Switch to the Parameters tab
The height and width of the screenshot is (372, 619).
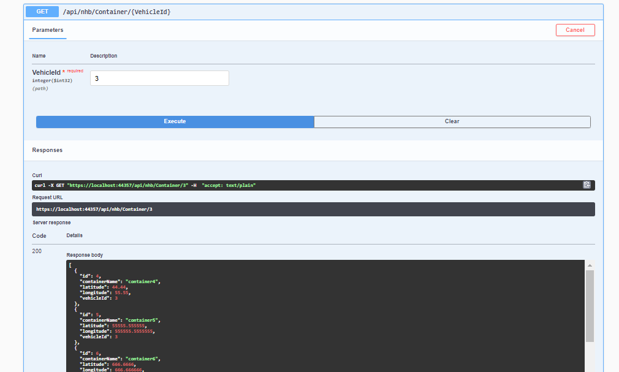(x=47, y=29)
